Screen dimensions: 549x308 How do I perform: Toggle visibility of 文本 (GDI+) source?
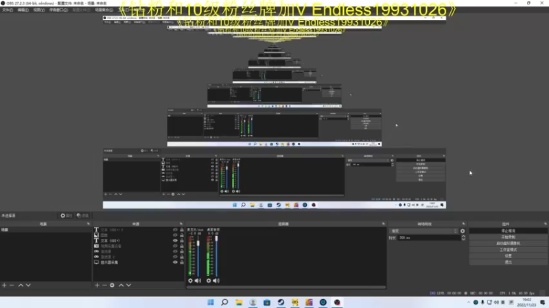175,241
